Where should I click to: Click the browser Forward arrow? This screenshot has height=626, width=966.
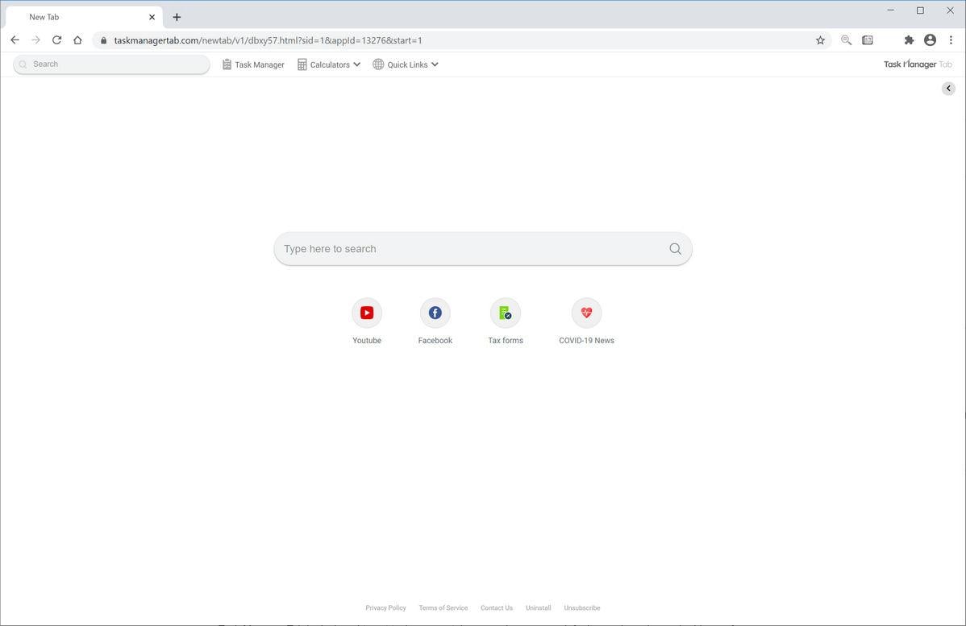click(35, 40)
